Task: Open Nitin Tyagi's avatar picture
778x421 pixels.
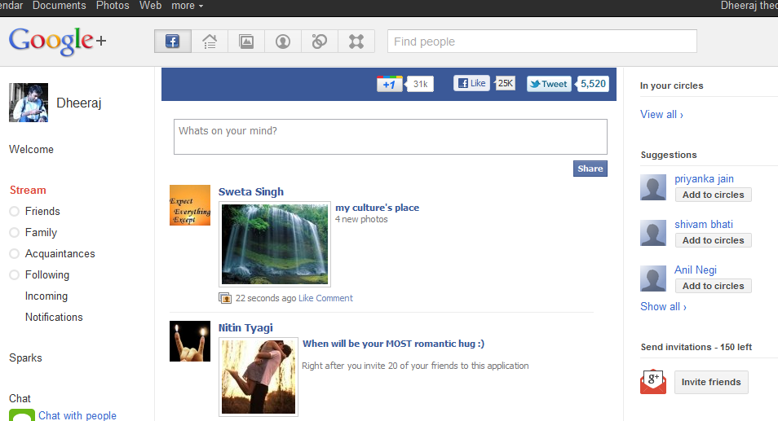Action: click(190, 341)
